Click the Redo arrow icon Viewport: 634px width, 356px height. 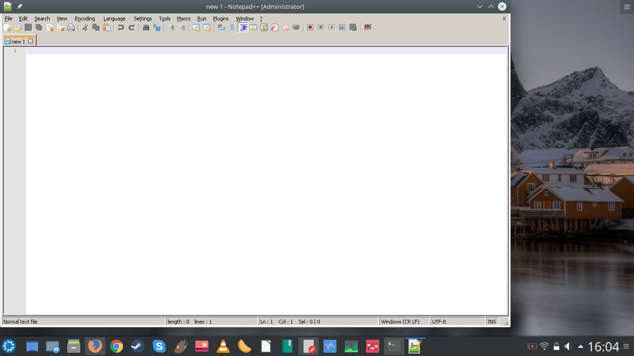[132, 27]
